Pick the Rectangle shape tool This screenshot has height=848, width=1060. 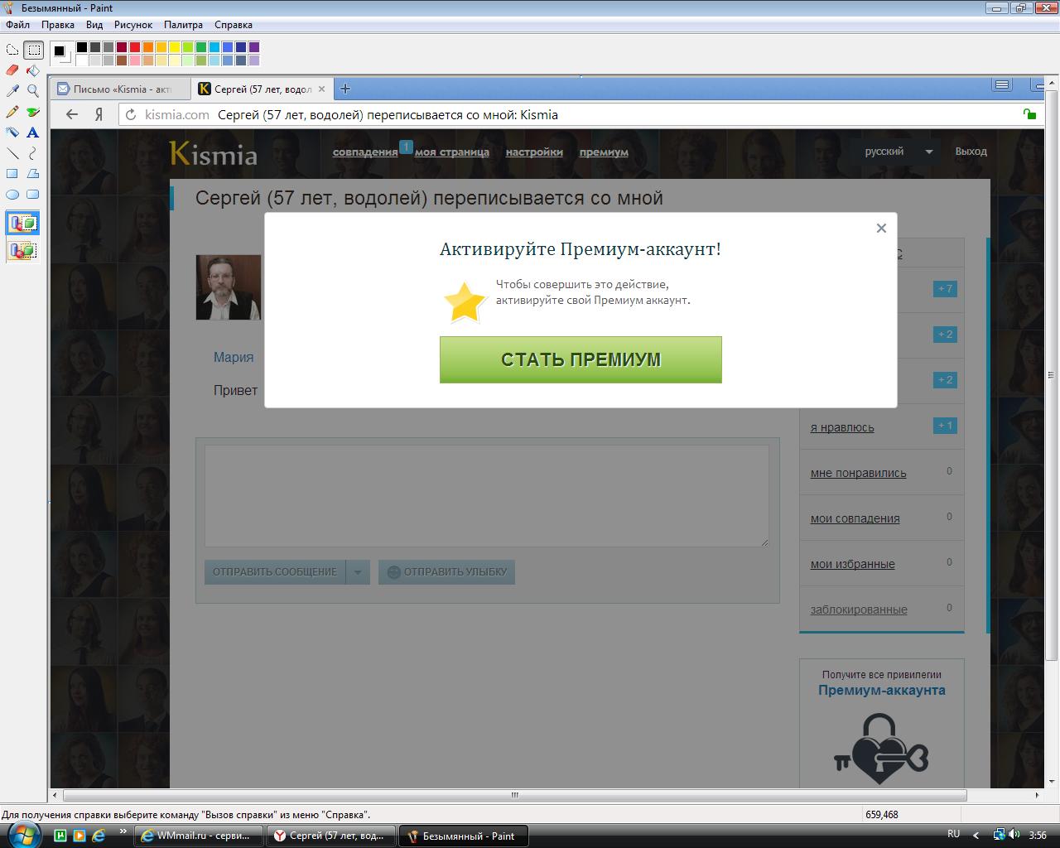click(x=12, y=174)
